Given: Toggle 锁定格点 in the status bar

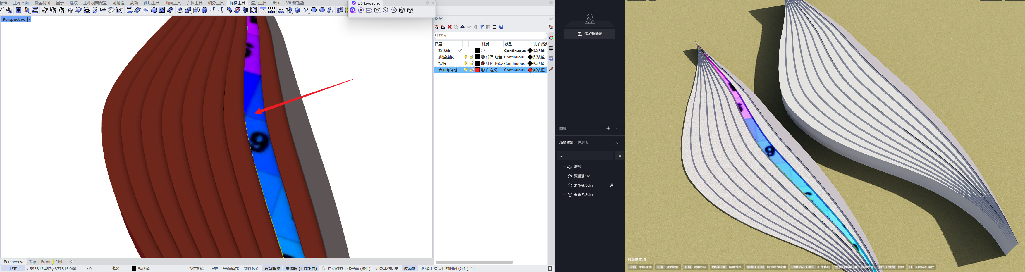Looking at the screenshot, I should click(197, 269).
